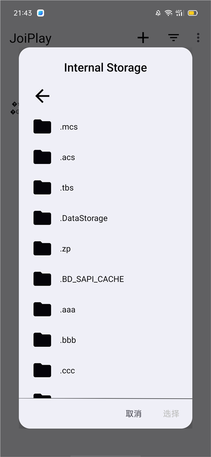Click the .zp folder icon

42,249
